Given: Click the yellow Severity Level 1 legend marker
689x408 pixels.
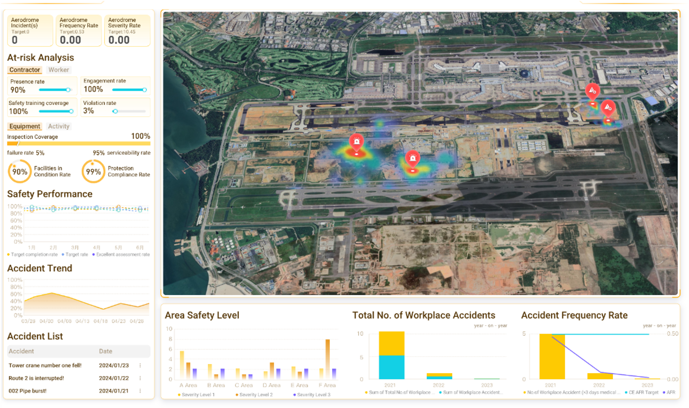Looking at the screenshot, I should point(179,395).
